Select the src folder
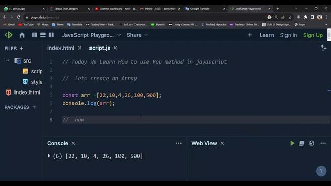This screenshot has width=331, height=186. [23, 61]
